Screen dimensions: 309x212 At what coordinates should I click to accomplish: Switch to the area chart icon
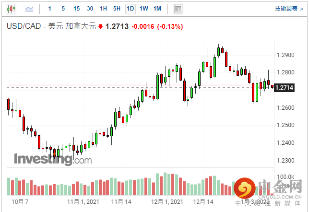pos(29,9)
